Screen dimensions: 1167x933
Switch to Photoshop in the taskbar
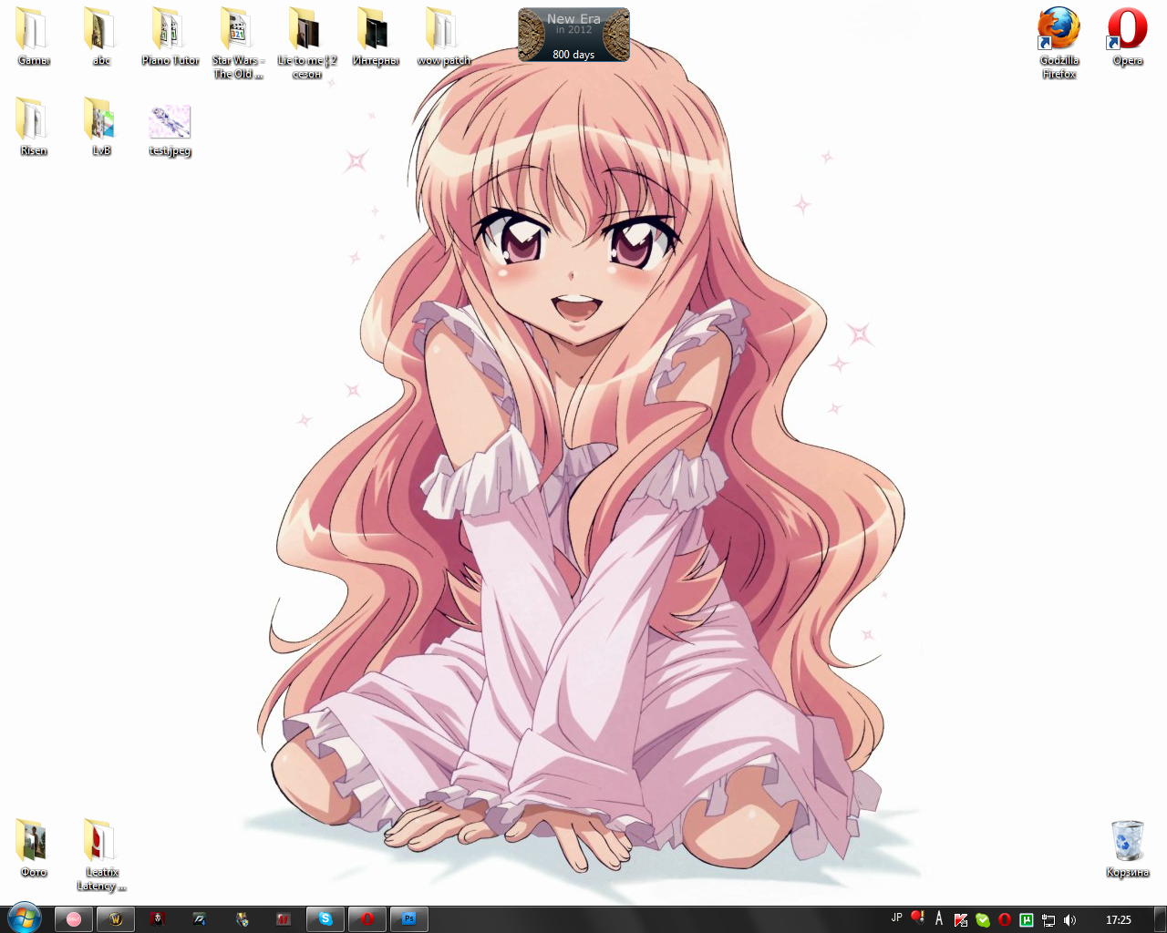point(409,919)
